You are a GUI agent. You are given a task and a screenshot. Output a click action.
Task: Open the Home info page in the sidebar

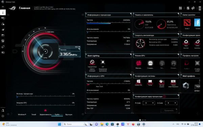point(3,13)
